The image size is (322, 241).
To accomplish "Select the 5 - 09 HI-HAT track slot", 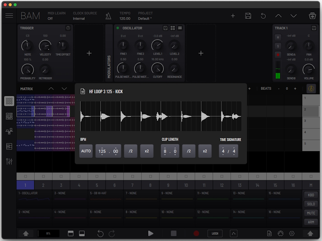I will (105, 196).
